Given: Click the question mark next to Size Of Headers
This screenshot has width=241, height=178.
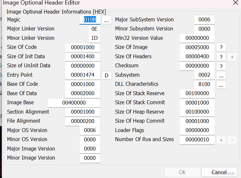Looking at the screenshot, I should (221, 57).
